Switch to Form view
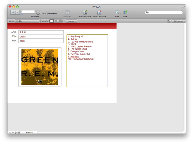The image size is (193, 143). pos(52,21)
